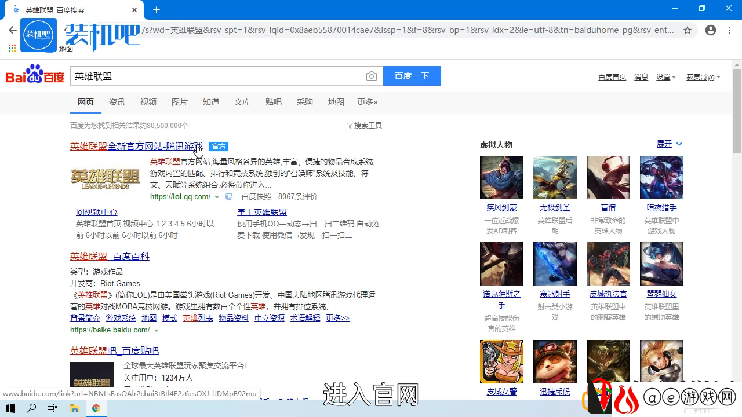
Task: Switch to the 文库 tab
Action: tap(242, 102)
